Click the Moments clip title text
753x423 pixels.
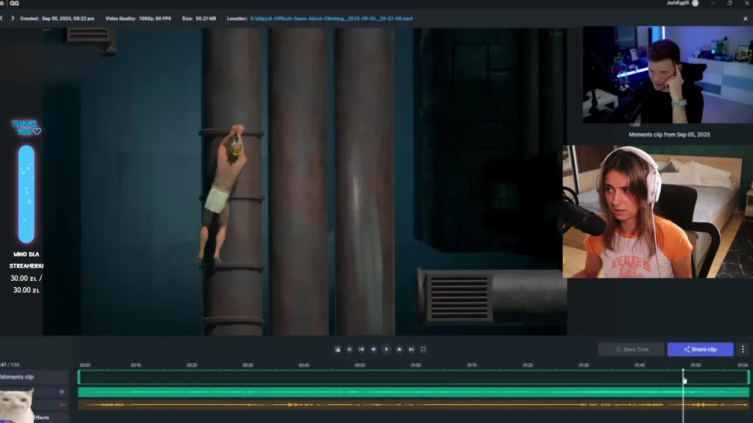click(x=669, y=135)
